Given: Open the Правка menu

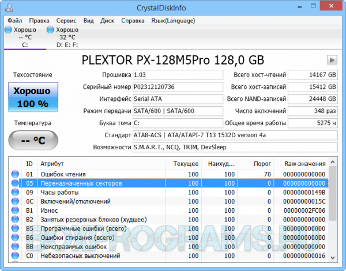Looking at the screenshot, I should (x=39, y=21).
